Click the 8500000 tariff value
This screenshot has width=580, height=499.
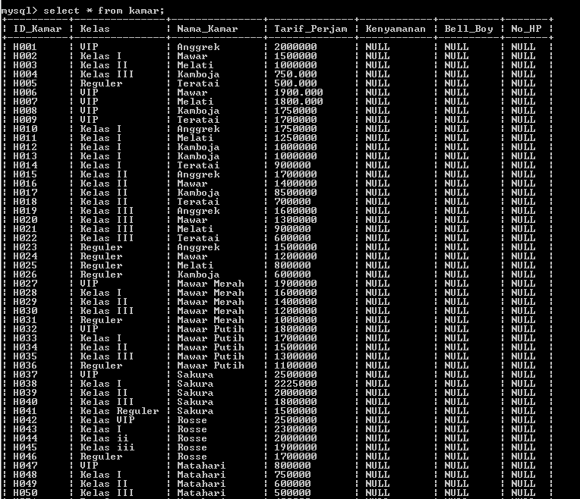point(295,193)
